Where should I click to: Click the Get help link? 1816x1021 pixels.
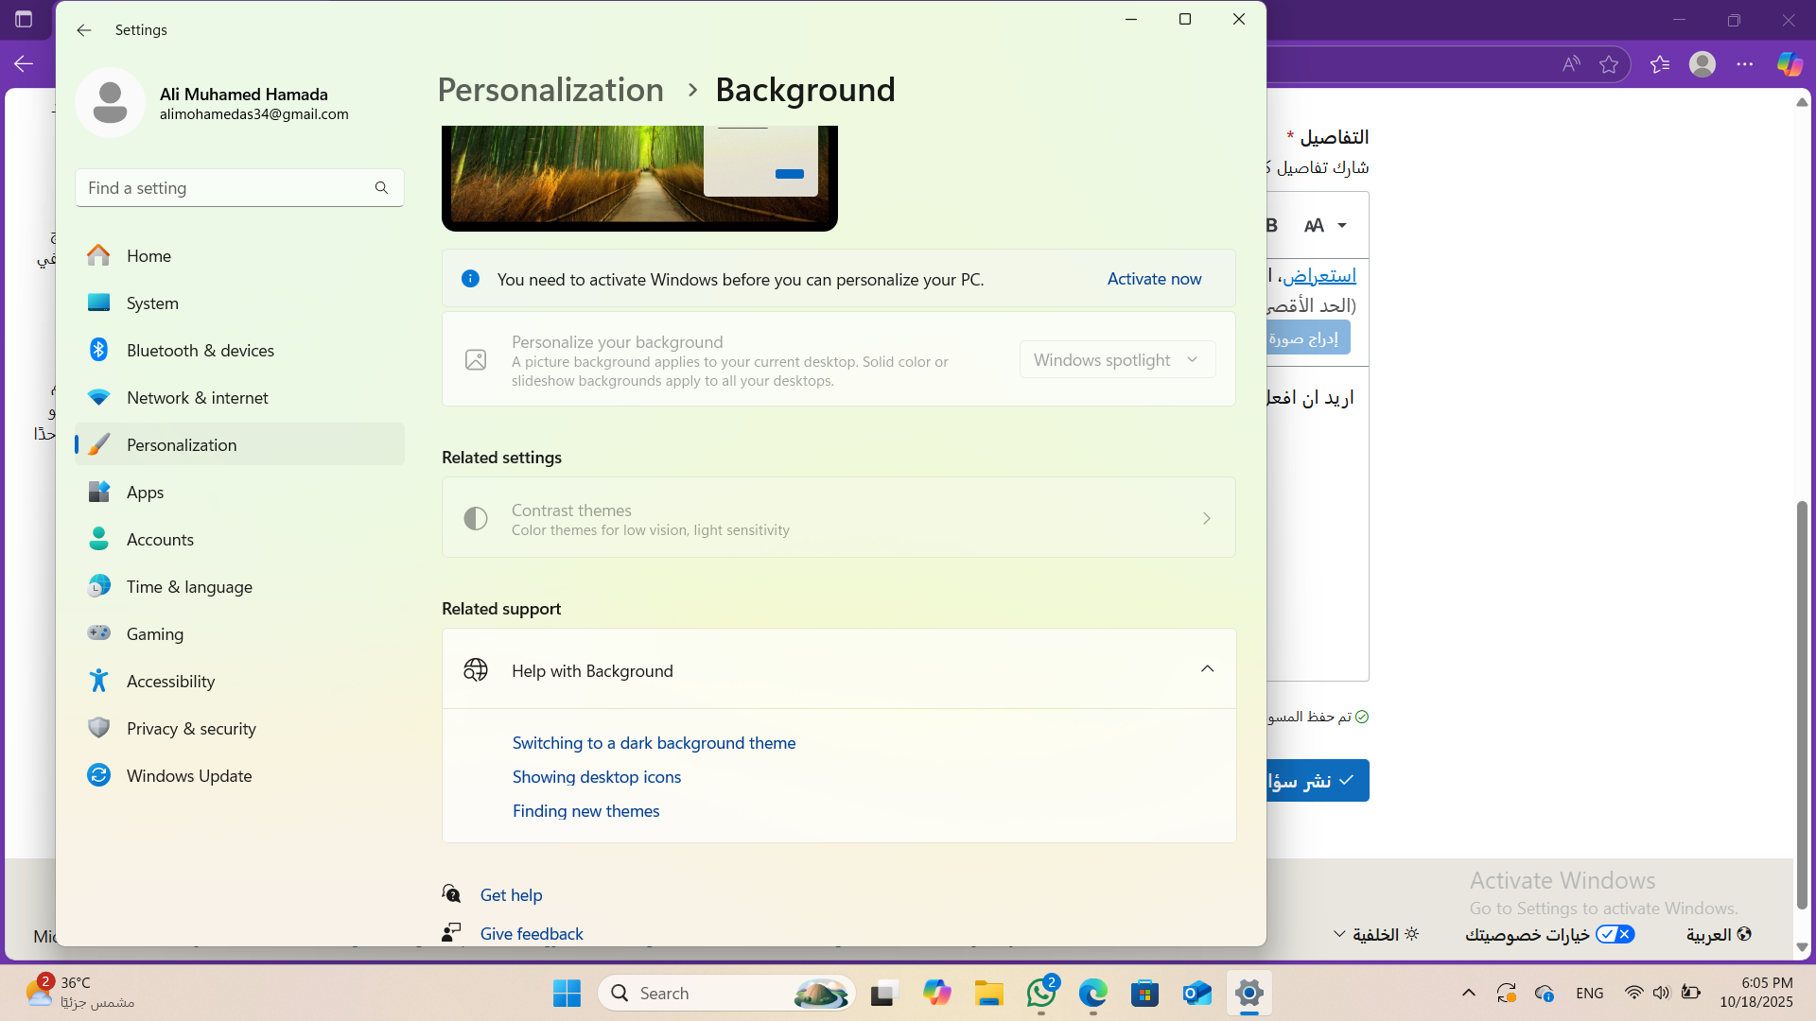tap(511, 894)
